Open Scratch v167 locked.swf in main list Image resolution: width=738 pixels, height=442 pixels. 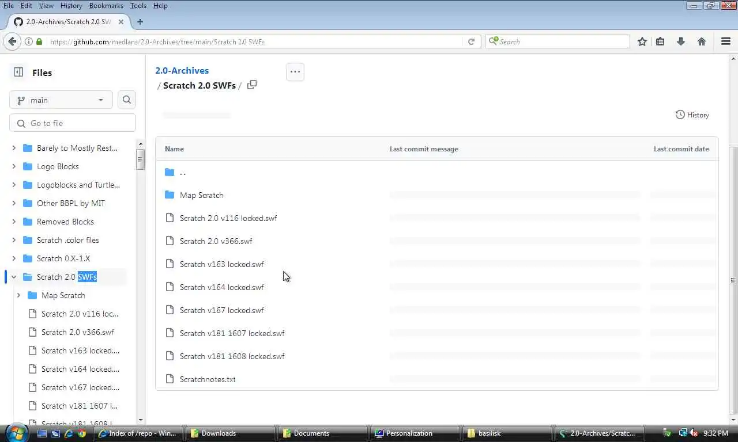pyautogui.click(x=222, y=310)
